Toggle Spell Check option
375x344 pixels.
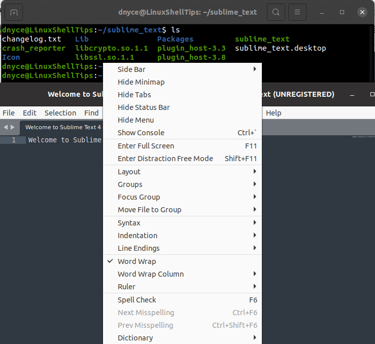182,300
